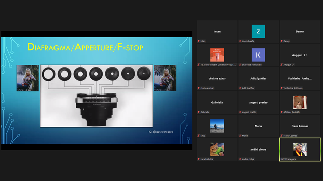Select Muiz's mountain profile photo
The width and height of the screenshot is (323, 181).
[217, 126]
